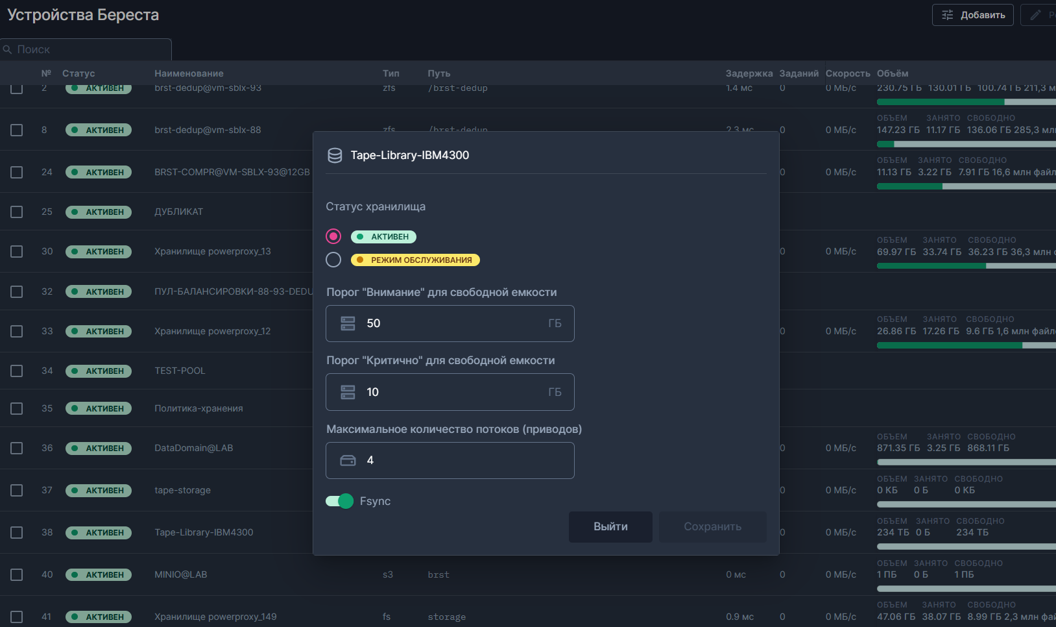The width and height of the screenshot is (1056, 627).
Task: Disable the Fsync toggle
Action: [339, 501]
